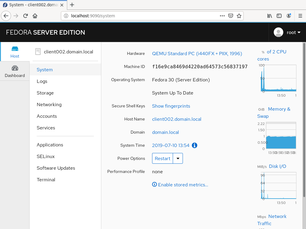306x229 pixels.
Task: Close the System - client002 tab
Action: point(62,5)
